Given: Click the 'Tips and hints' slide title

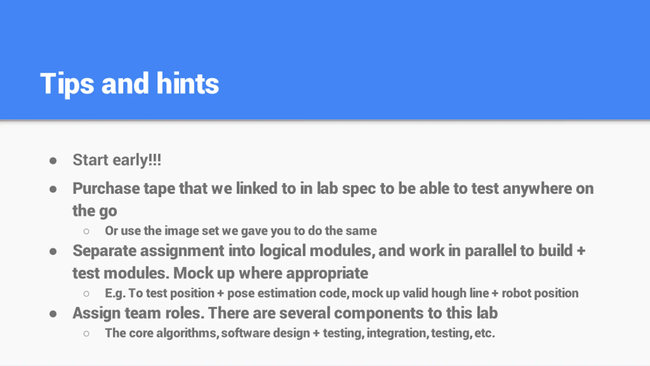Looking at the screenshot, I should (129, 84).
